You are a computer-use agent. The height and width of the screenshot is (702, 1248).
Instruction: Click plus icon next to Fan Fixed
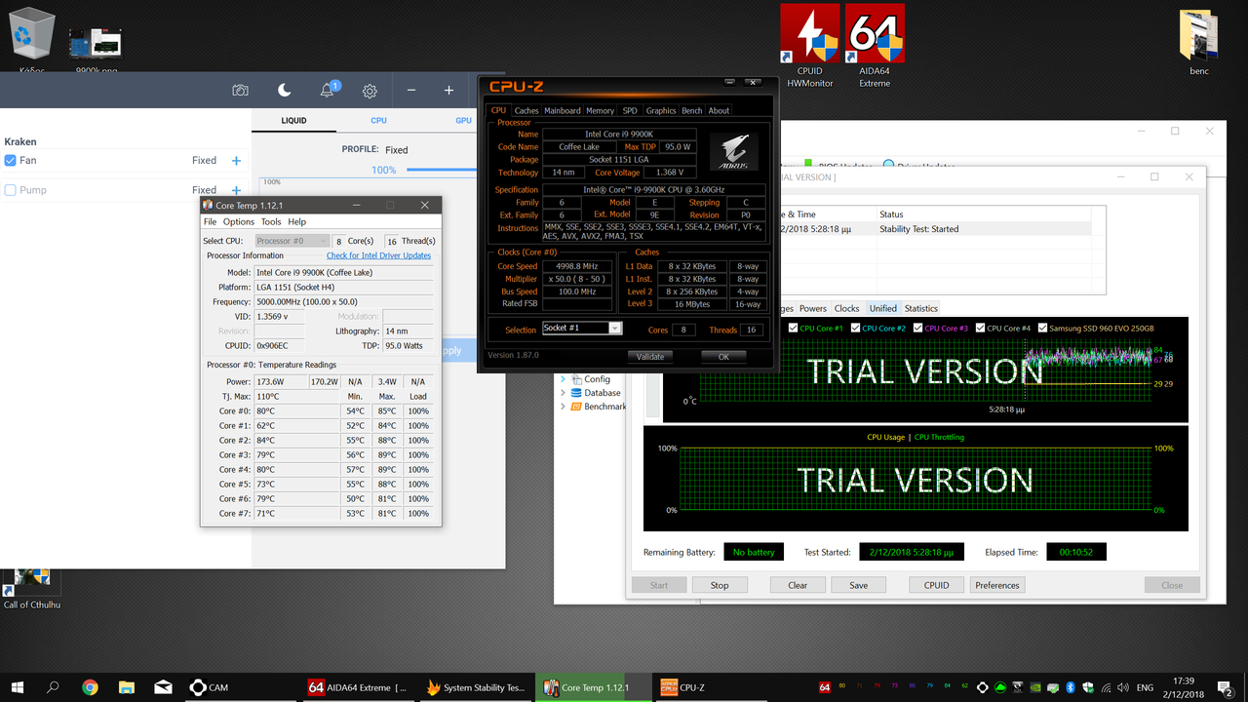click(236, 160)
